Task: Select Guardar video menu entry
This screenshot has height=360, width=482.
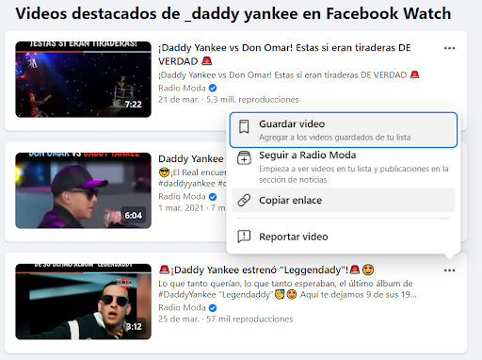Action: (344, 130)
